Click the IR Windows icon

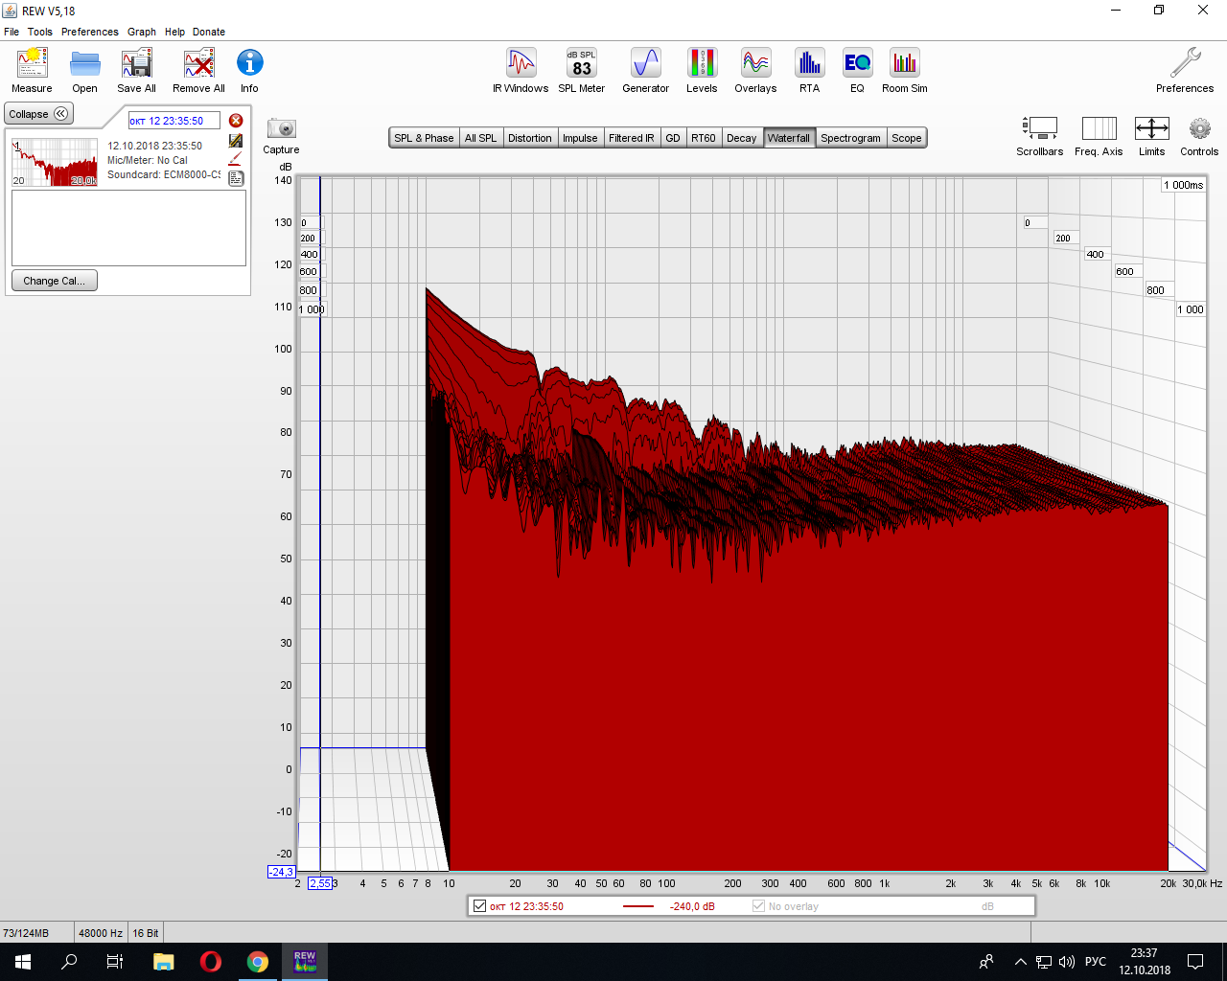coord(521,64)
